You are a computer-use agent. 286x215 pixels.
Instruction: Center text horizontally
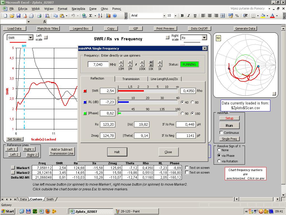pos(209,16)
